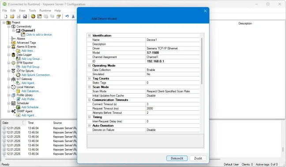
Task: Click the Channel1 icon in the tree
Action: click(18, 31)
